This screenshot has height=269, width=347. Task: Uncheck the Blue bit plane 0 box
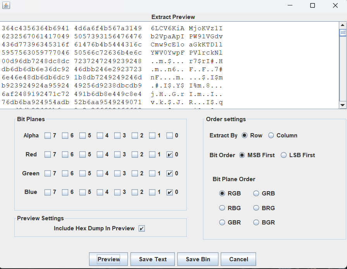[x=170, y=192]
